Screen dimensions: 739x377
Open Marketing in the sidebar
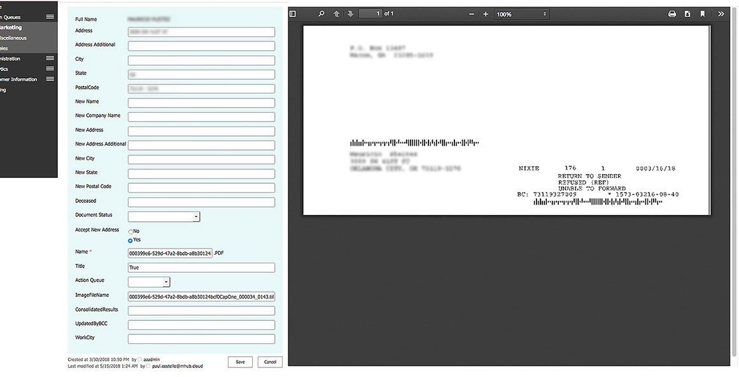pyautogui.click(x=11, y=28)
